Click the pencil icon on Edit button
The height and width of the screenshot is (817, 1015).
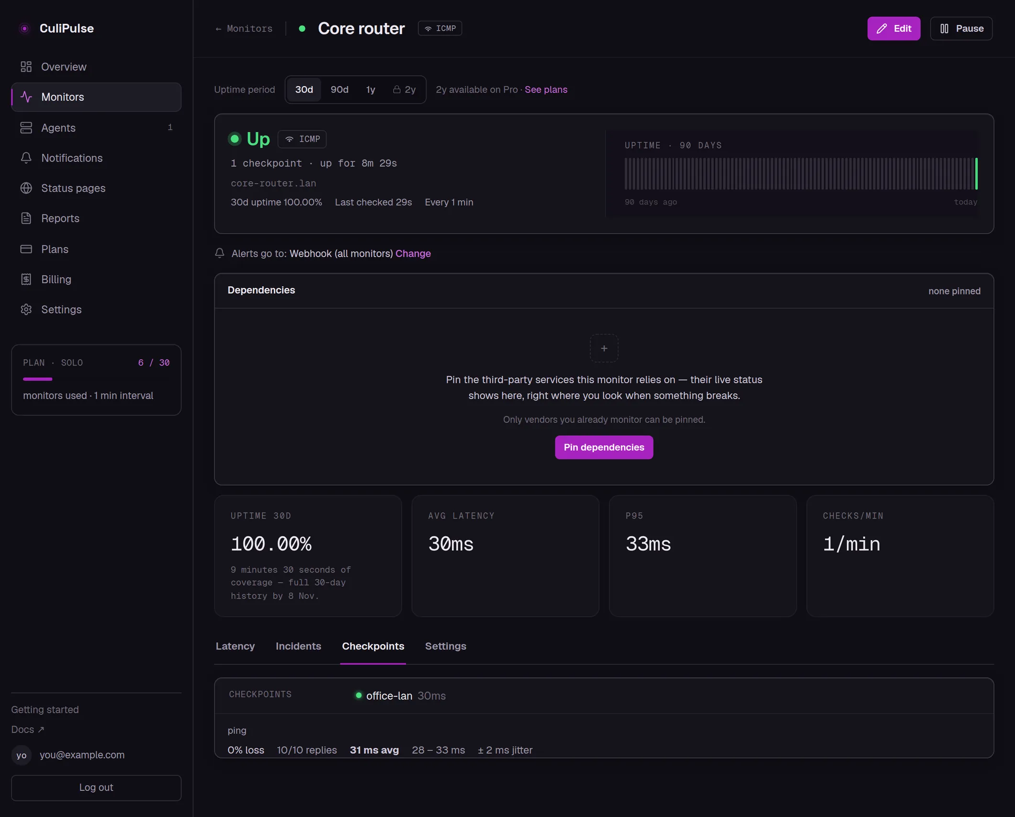[x=881, y=29]
